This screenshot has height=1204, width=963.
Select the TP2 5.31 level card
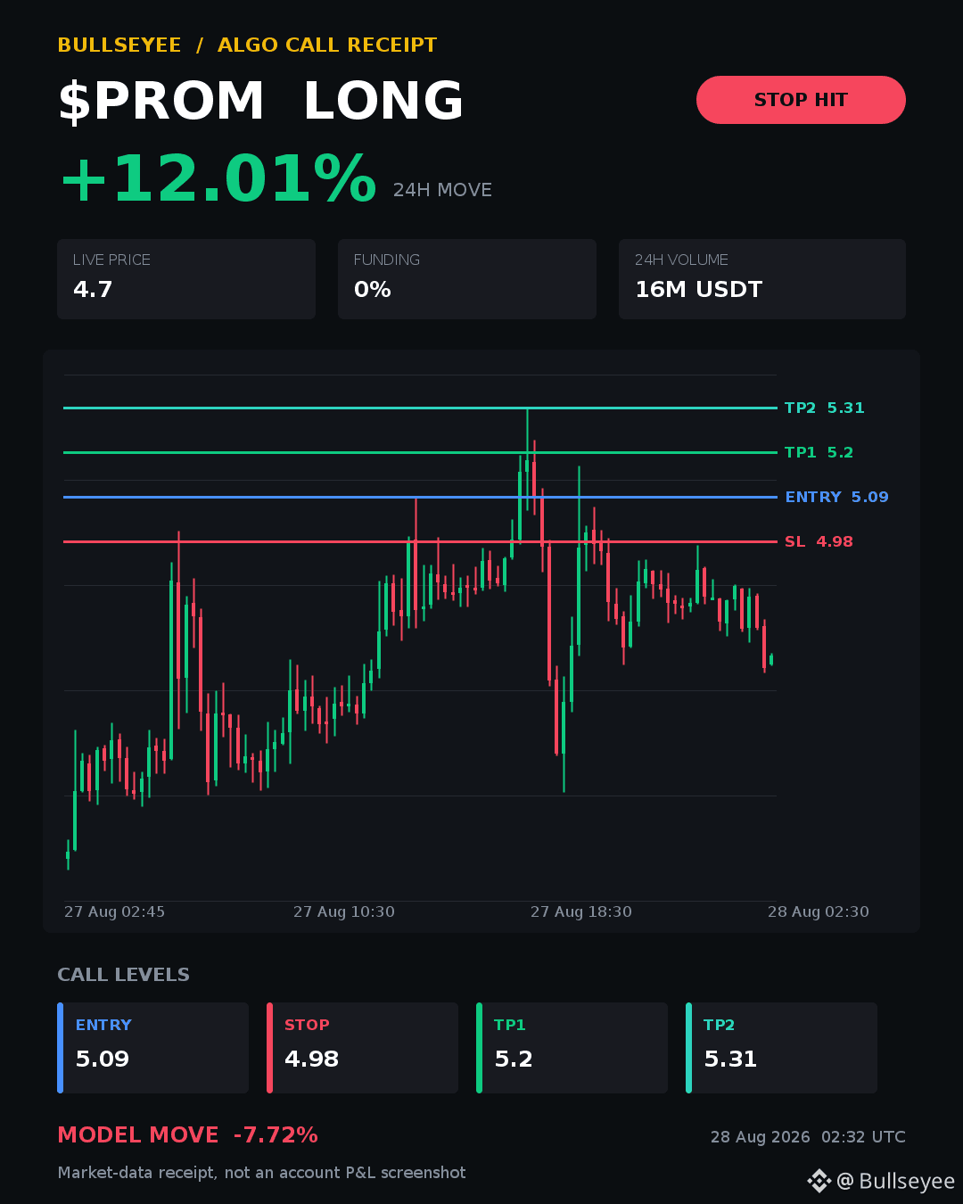pos(781,1048)
